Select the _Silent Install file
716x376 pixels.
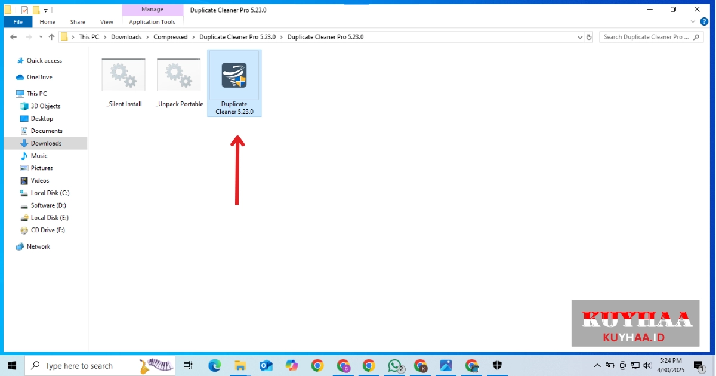[124, 82]
